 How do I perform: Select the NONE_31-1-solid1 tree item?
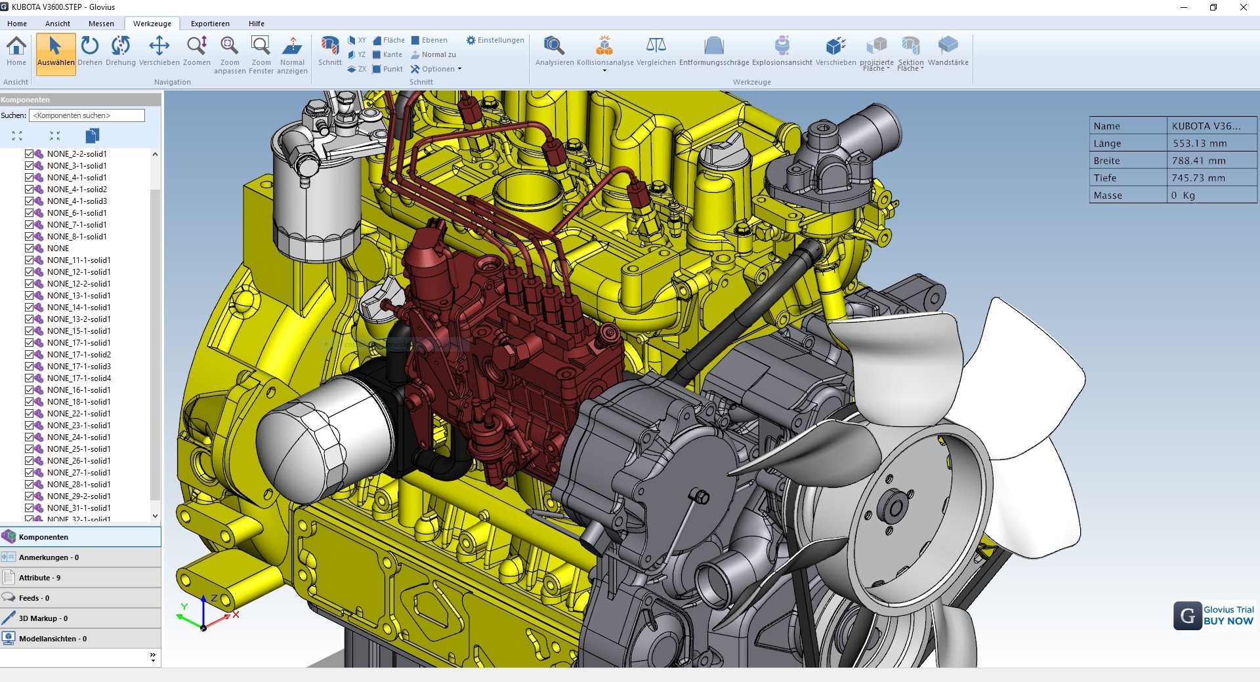click(79, 508)
